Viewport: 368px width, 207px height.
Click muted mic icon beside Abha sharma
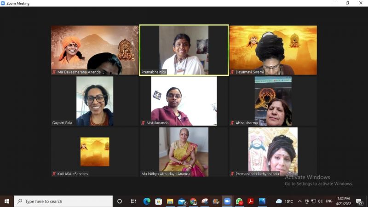tap(232, 123)
